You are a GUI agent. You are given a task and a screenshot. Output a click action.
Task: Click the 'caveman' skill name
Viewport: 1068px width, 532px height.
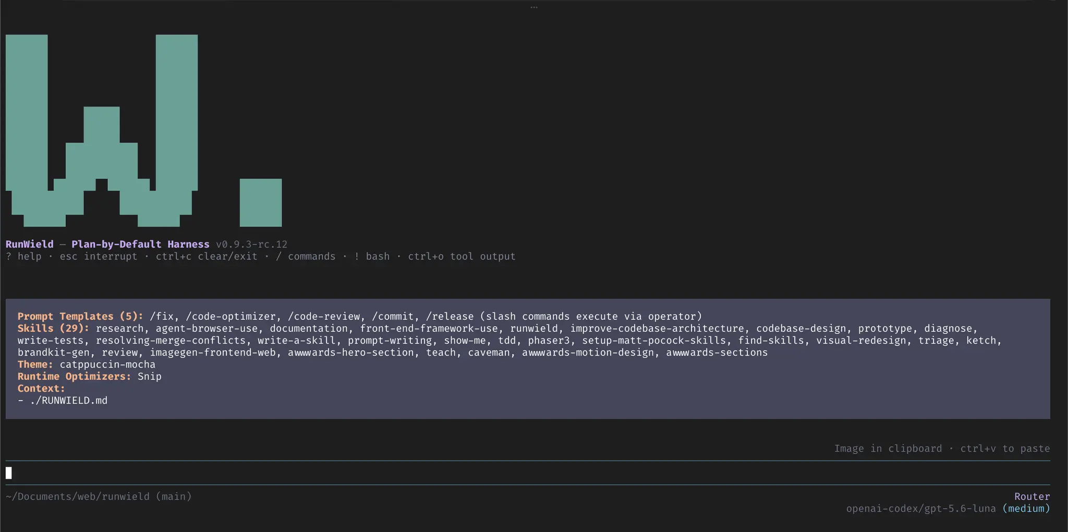[x=489, y=352]
